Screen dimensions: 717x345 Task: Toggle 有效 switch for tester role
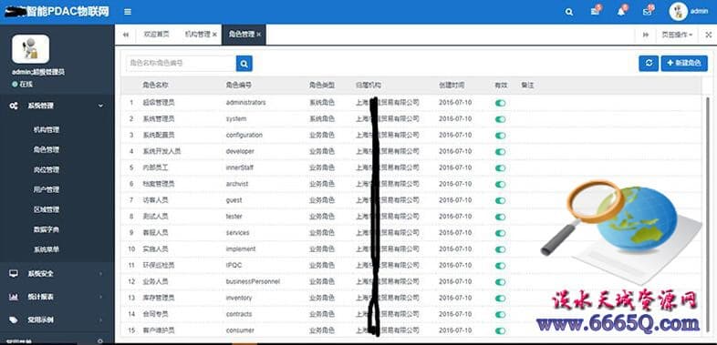[x=500, y=217]
